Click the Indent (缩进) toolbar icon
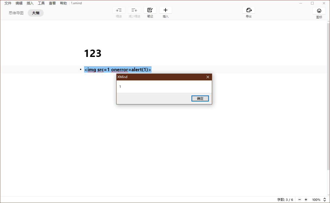Image resolution: width=330 pixels, height=203 pixels. point(119,10)
